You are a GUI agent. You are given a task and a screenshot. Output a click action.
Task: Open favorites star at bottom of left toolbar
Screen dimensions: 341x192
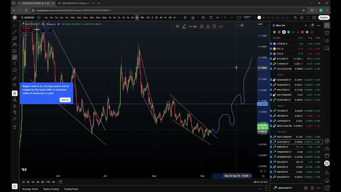pyautogui.click(x=15, y=186)
